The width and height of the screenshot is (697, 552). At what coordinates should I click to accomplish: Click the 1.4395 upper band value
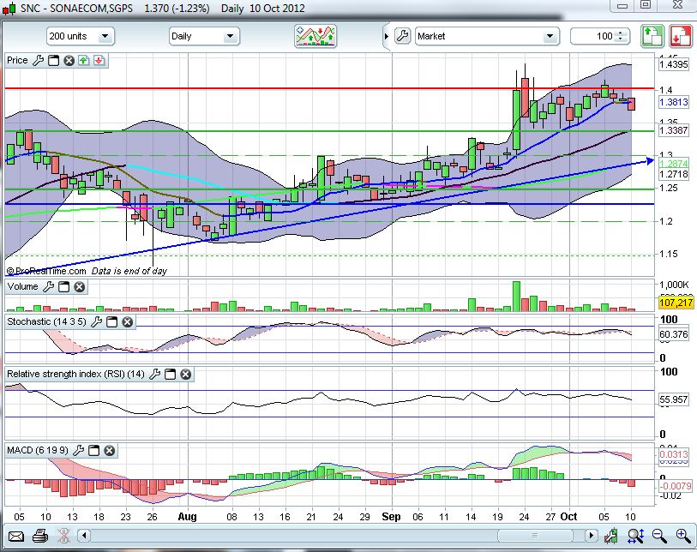[x=674, y=64]
